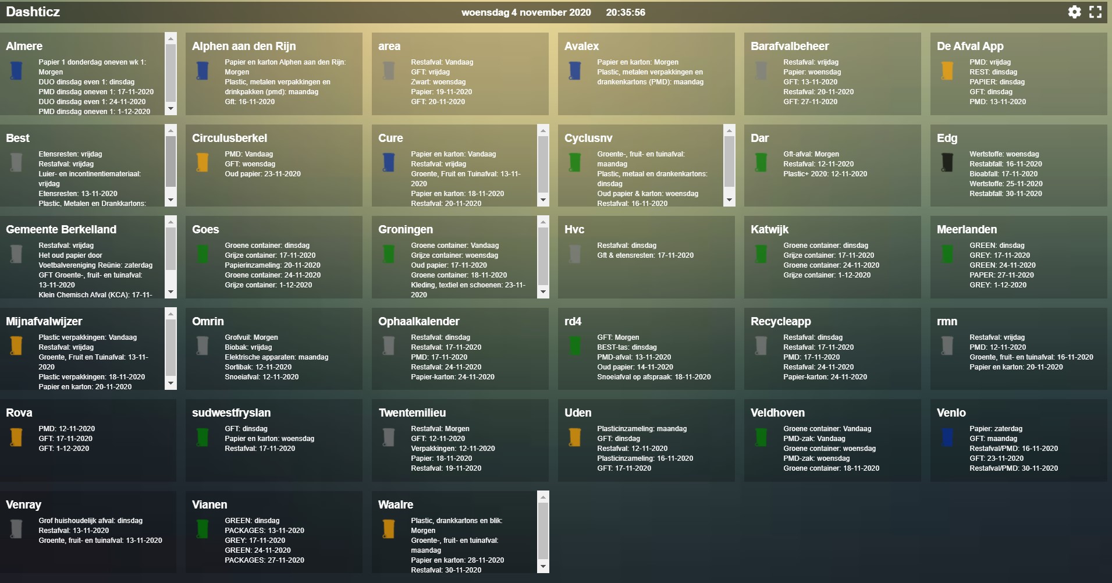Click the black bin icon in Edg

coord(947,162)
